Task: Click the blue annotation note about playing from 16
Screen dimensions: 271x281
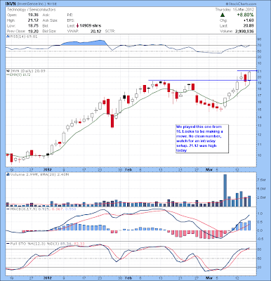Action: point(202,138)
